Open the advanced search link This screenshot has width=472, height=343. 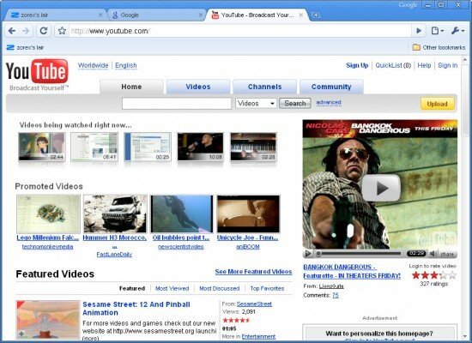[x=329, y=103]
